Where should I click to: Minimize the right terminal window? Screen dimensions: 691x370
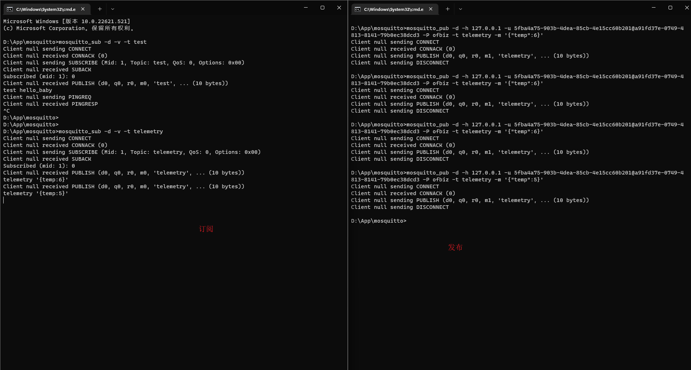[x=653, y=7]
